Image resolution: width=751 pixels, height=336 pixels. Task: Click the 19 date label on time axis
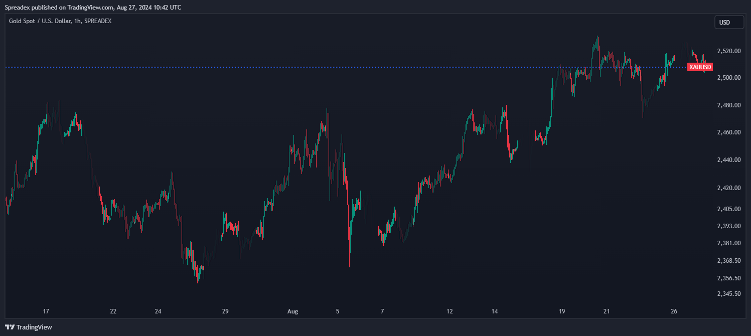(562, 311)
